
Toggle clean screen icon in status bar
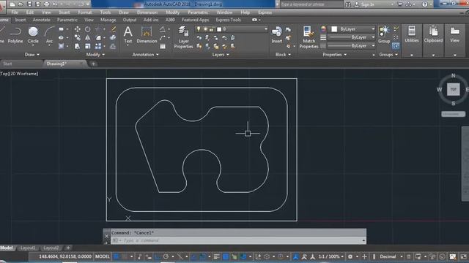tap(463, 256)
